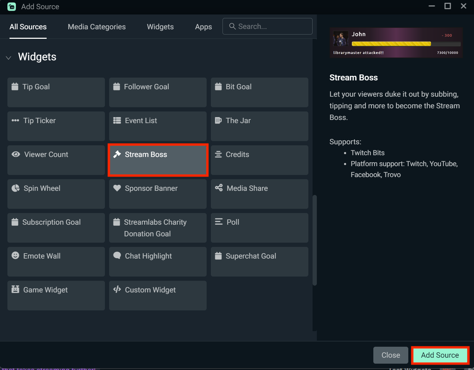Click the Viewer Count eye icon

click(16, 154)
